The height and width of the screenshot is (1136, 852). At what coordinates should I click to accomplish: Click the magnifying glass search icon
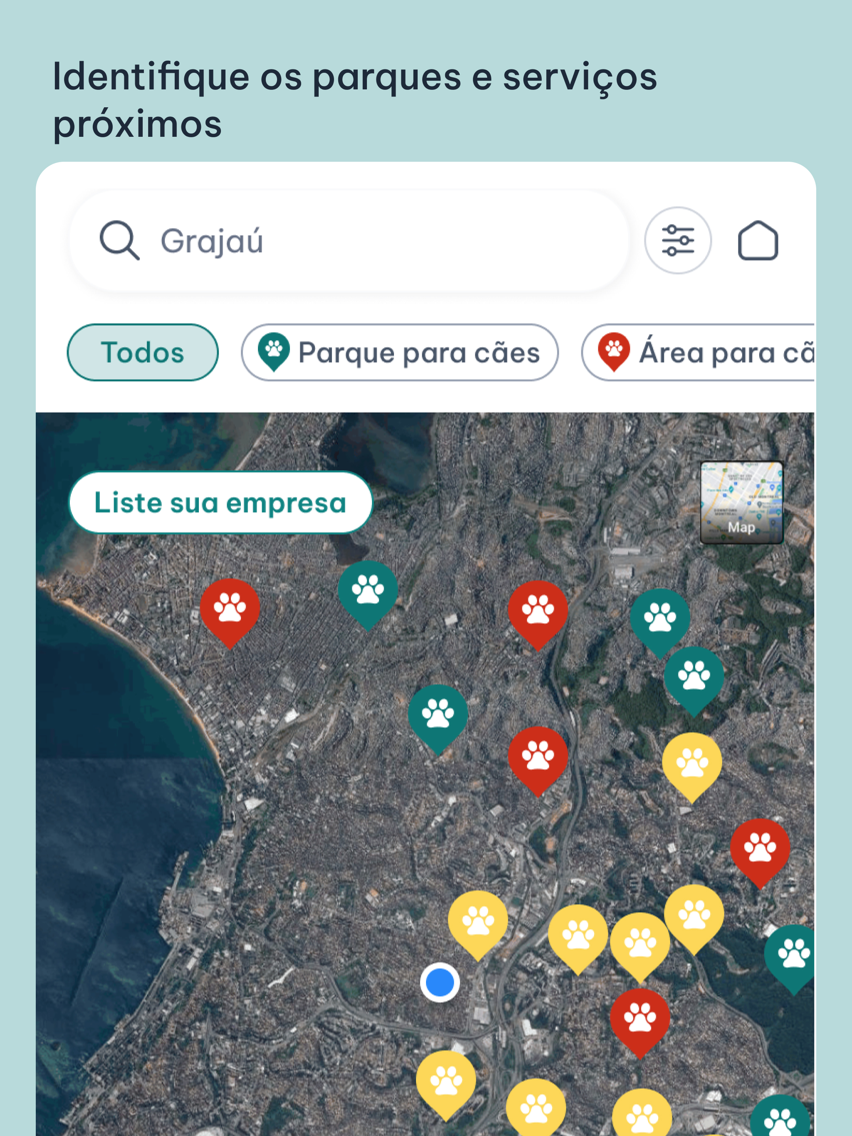click(x=119, y=240)
